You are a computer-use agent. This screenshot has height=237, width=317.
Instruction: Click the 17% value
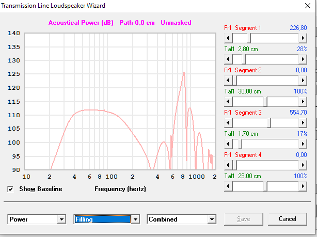tap(302, 134)
